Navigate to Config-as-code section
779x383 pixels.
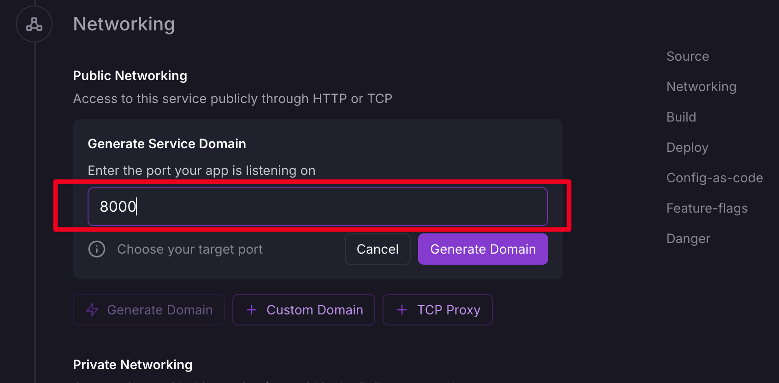pos(714,178)
